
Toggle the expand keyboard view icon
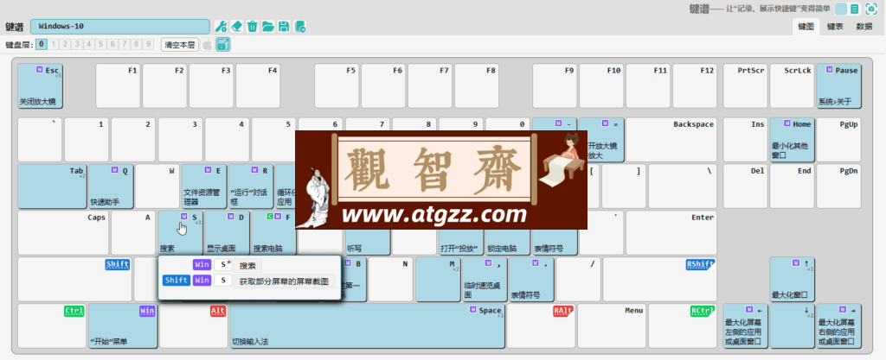pyautogui.click(x=224, y=45)
